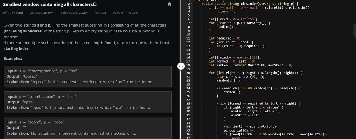Viewport: 356px width, 139px height.
Task: Collapse the fold arrow at line 2
Action: (x=192, y=4)
